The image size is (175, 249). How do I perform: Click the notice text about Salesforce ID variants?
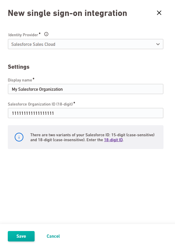click(x=92, y=137)
